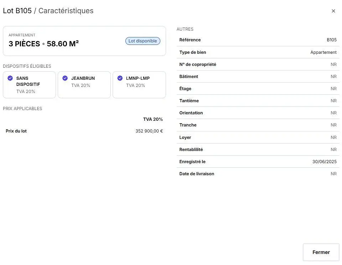This screenshot has width=342, height=265.
Task: Click the Référence B105 row
Action: click(x=258, y=40)
